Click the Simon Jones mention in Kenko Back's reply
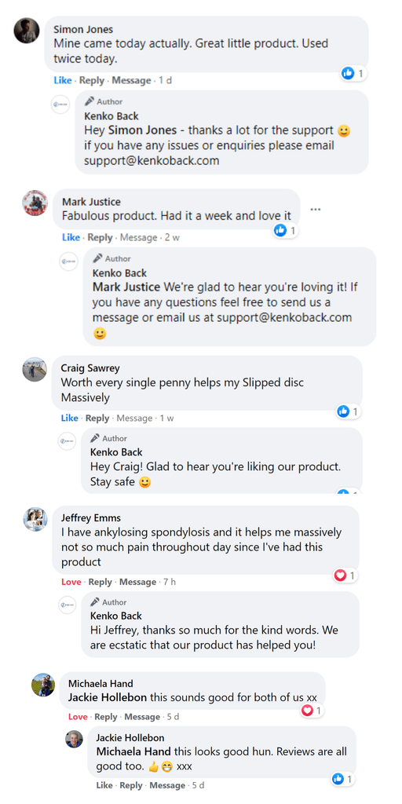The width and height of the screenshot is (402, 804). pos(143,130)
